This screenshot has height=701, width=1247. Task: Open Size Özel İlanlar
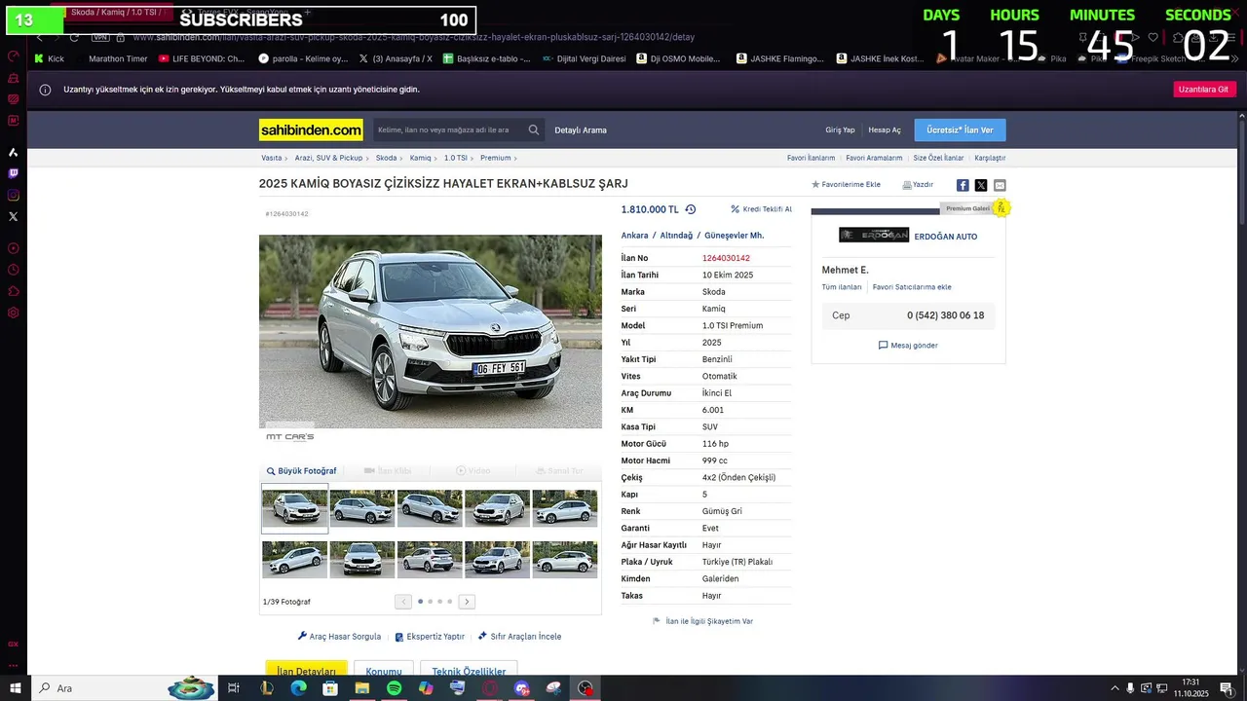coord(938,158)
